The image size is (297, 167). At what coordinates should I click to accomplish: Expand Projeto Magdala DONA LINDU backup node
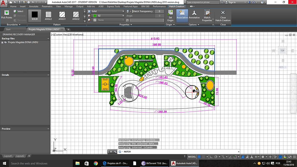[2, 42]
